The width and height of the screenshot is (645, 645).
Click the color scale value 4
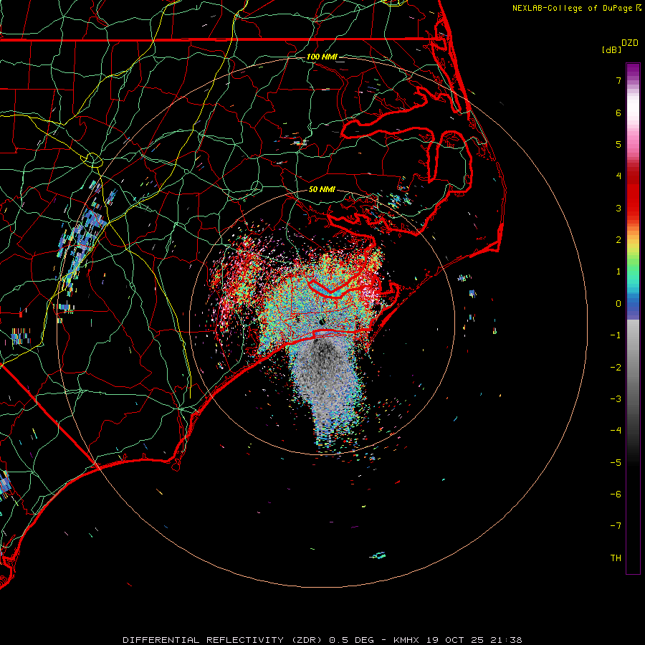(618, 176)
